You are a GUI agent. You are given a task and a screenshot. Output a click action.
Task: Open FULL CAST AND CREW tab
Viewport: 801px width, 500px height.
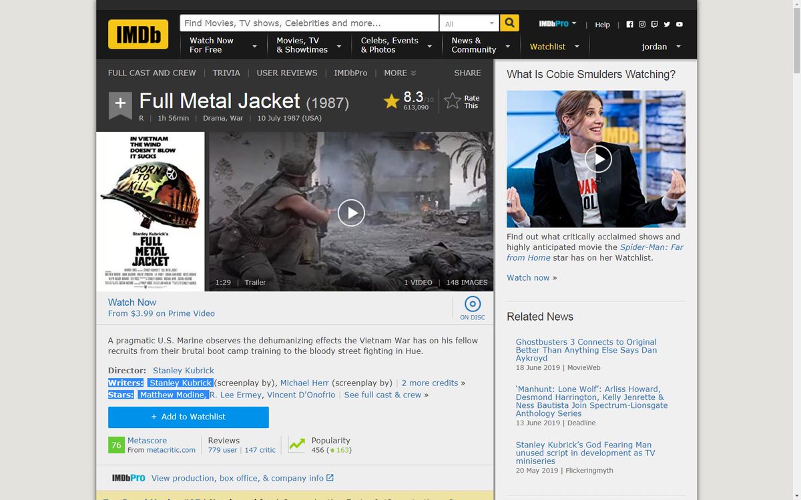click(x=152, y=73)
